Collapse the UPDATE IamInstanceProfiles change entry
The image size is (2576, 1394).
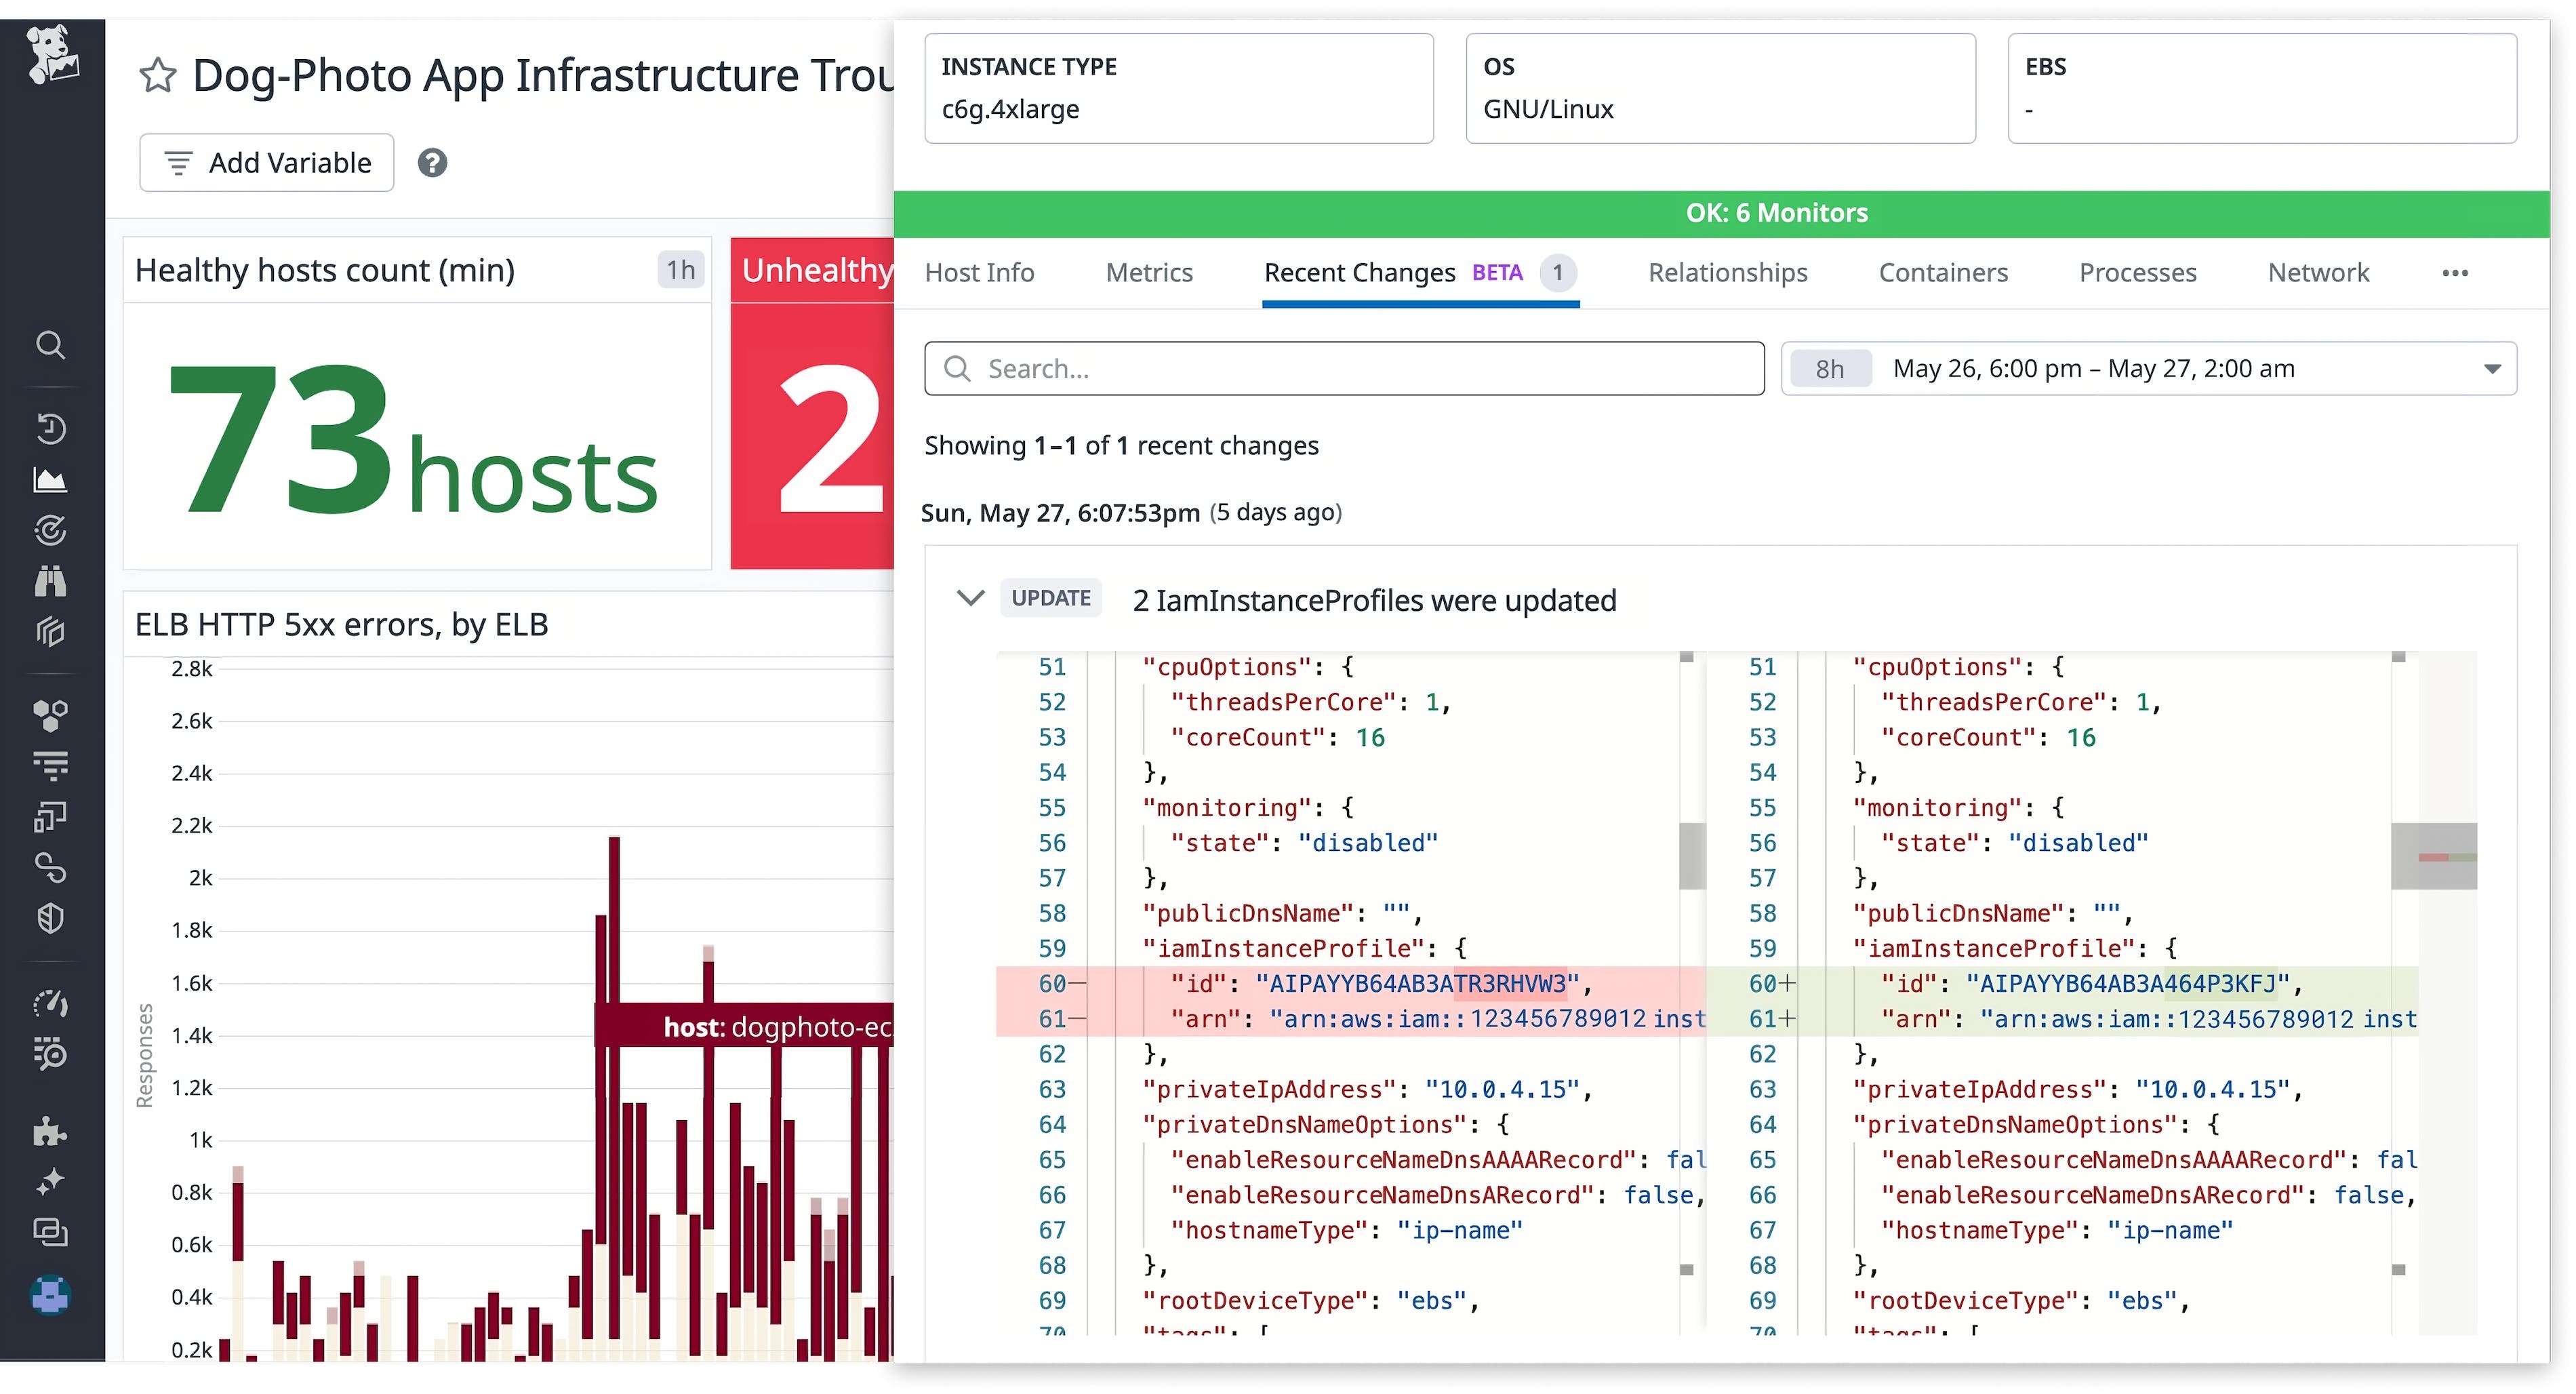(x=969, y=598)
